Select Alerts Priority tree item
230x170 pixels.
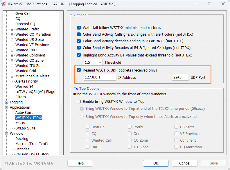(x=26, y=81)
